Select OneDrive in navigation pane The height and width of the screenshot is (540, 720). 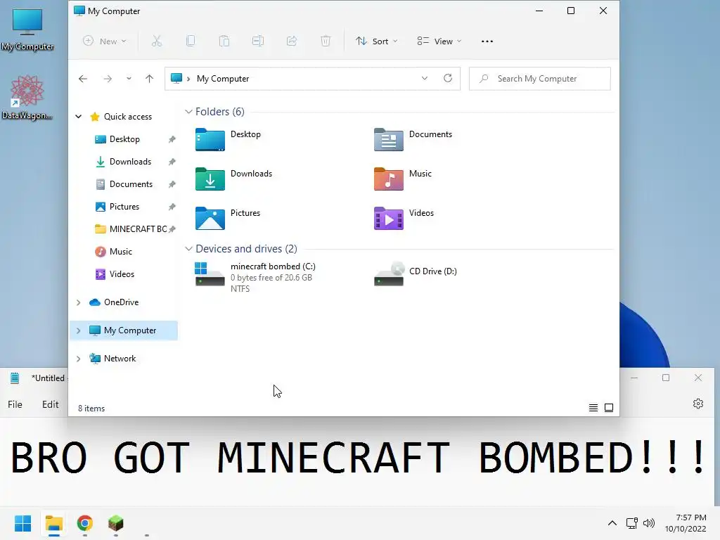(121, 302)
